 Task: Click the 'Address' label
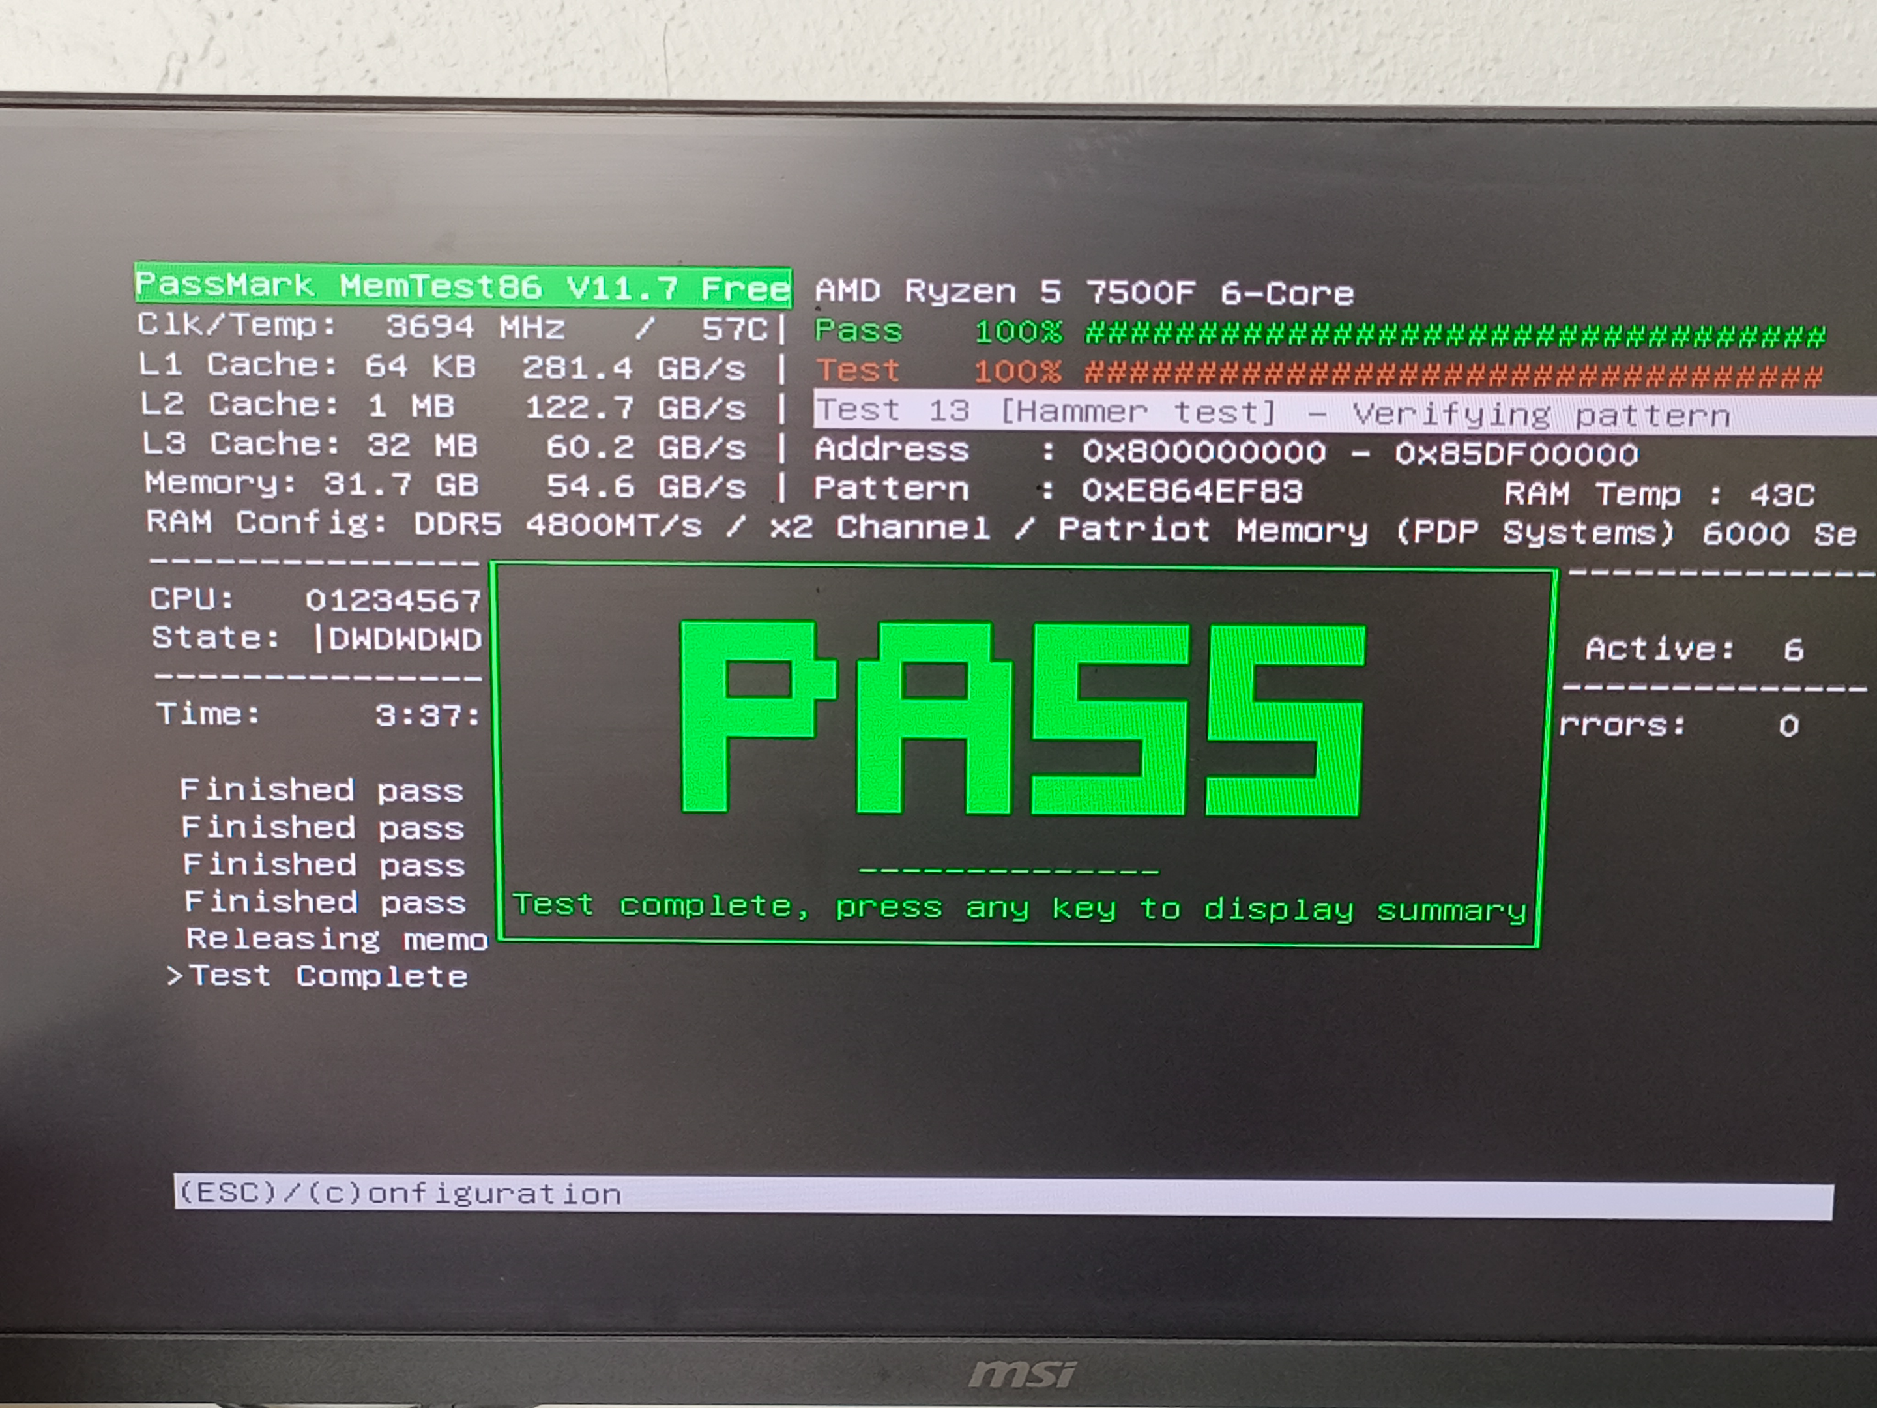[891, 450]
